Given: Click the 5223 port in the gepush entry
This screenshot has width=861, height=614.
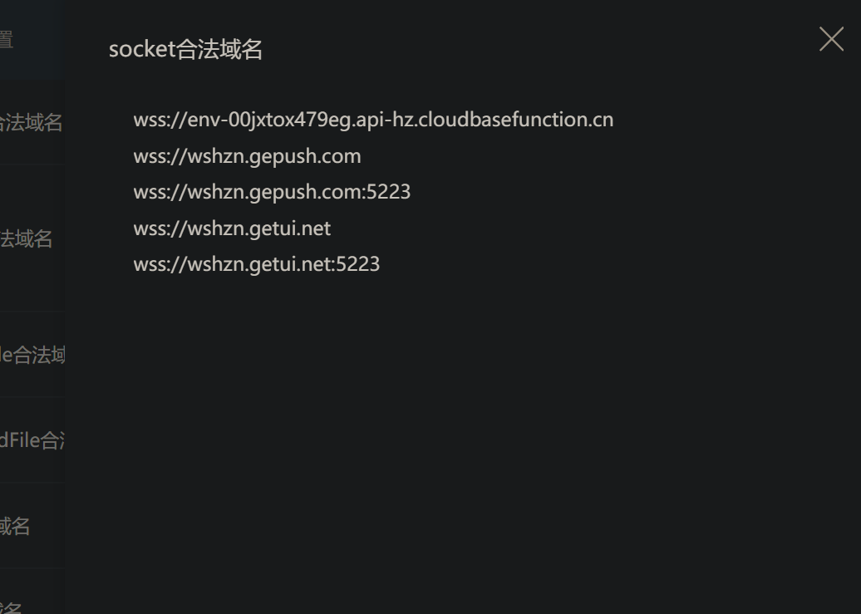Looking at the screenshot, I should tap(389, 192).
